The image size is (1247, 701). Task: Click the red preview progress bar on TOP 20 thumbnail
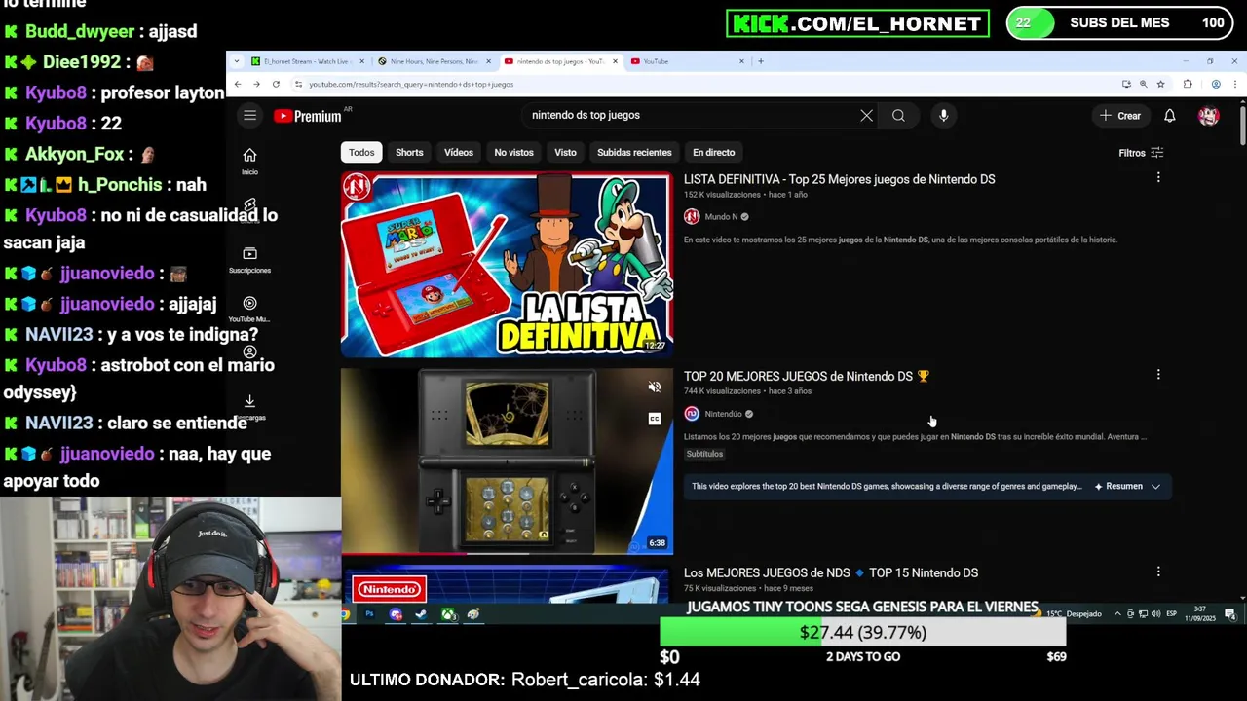click(x=403, y=553)
